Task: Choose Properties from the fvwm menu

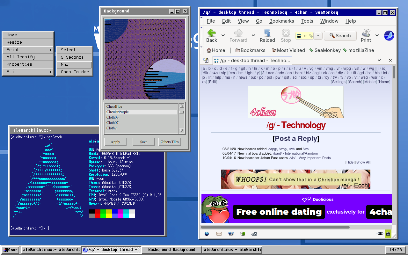Action: coord(28,64)
